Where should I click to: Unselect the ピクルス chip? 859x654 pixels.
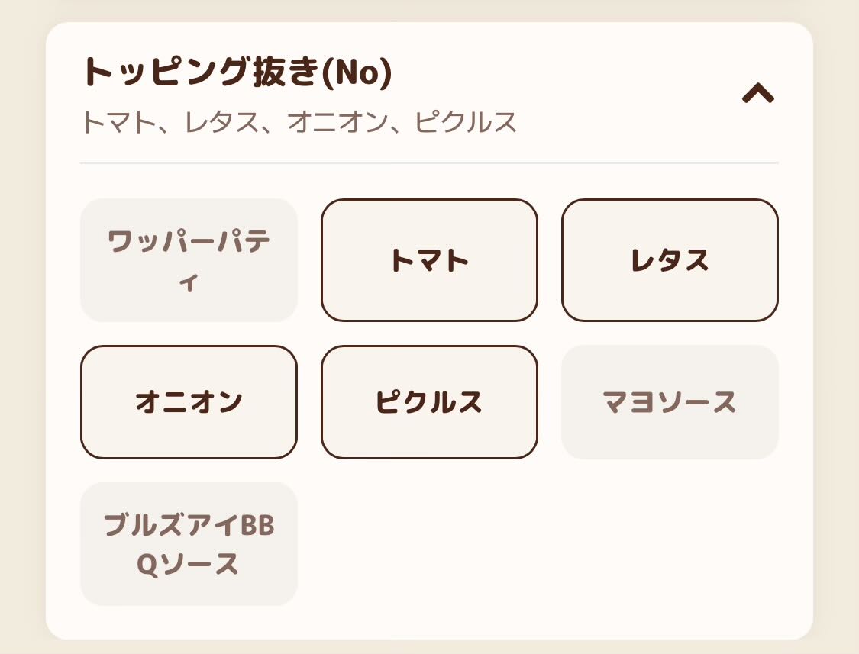(x=429, y=402)
